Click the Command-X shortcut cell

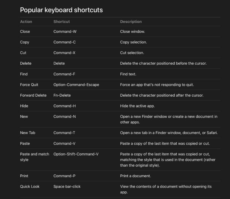64,53
